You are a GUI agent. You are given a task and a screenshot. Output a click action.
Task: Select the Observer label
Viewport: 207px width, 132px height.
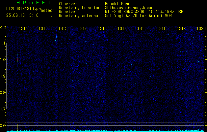[x=68, y=4]
